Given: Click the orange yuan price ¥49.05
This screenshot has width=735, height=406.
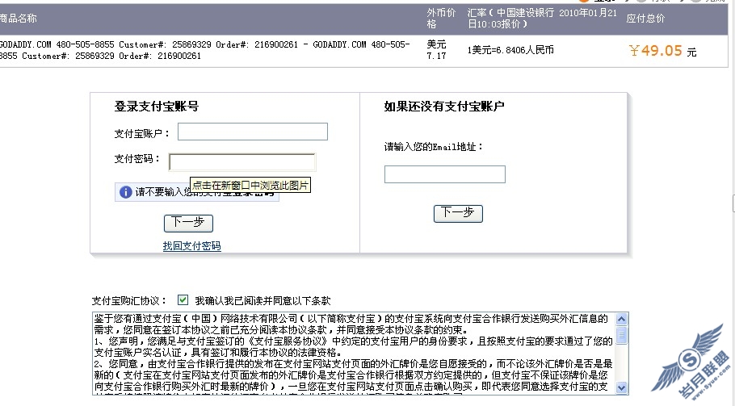Looking at the screenshot, I should (655, 51).
